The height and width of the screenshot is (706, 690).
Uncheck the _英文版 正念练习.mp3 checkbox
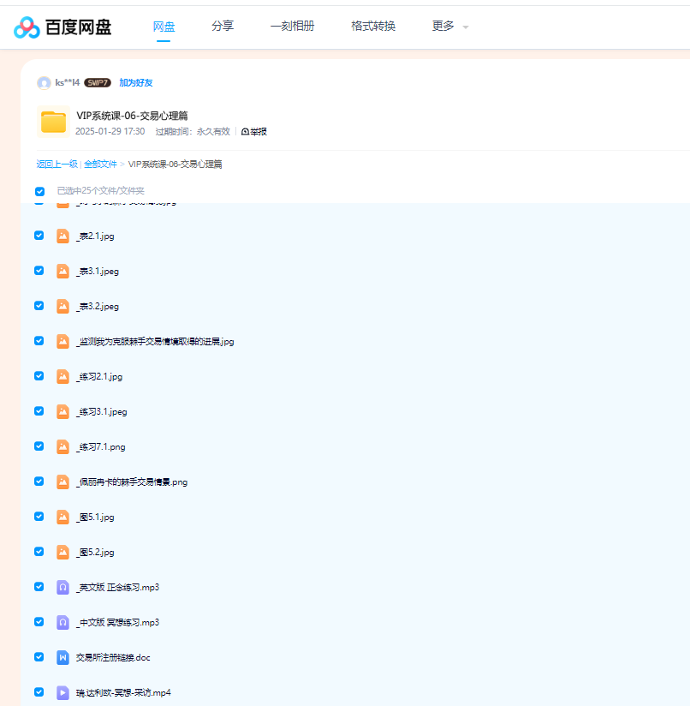(x=39, y=587)
